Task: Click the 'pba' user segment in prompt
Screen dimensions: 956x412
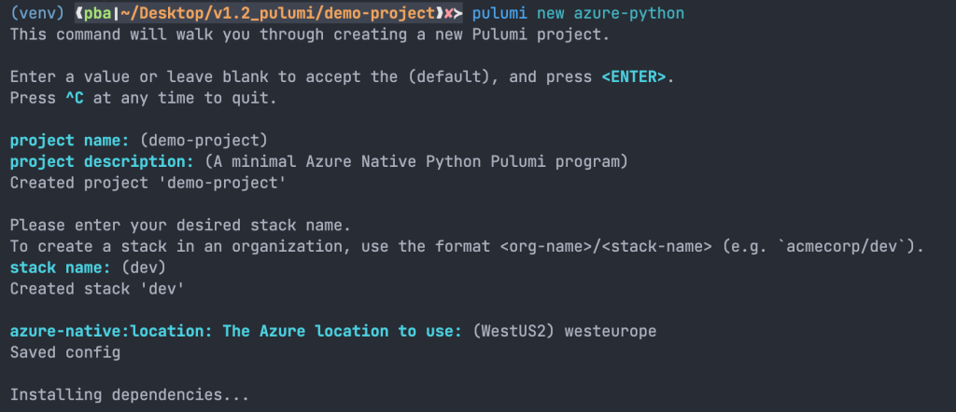Action: (91, 15)
